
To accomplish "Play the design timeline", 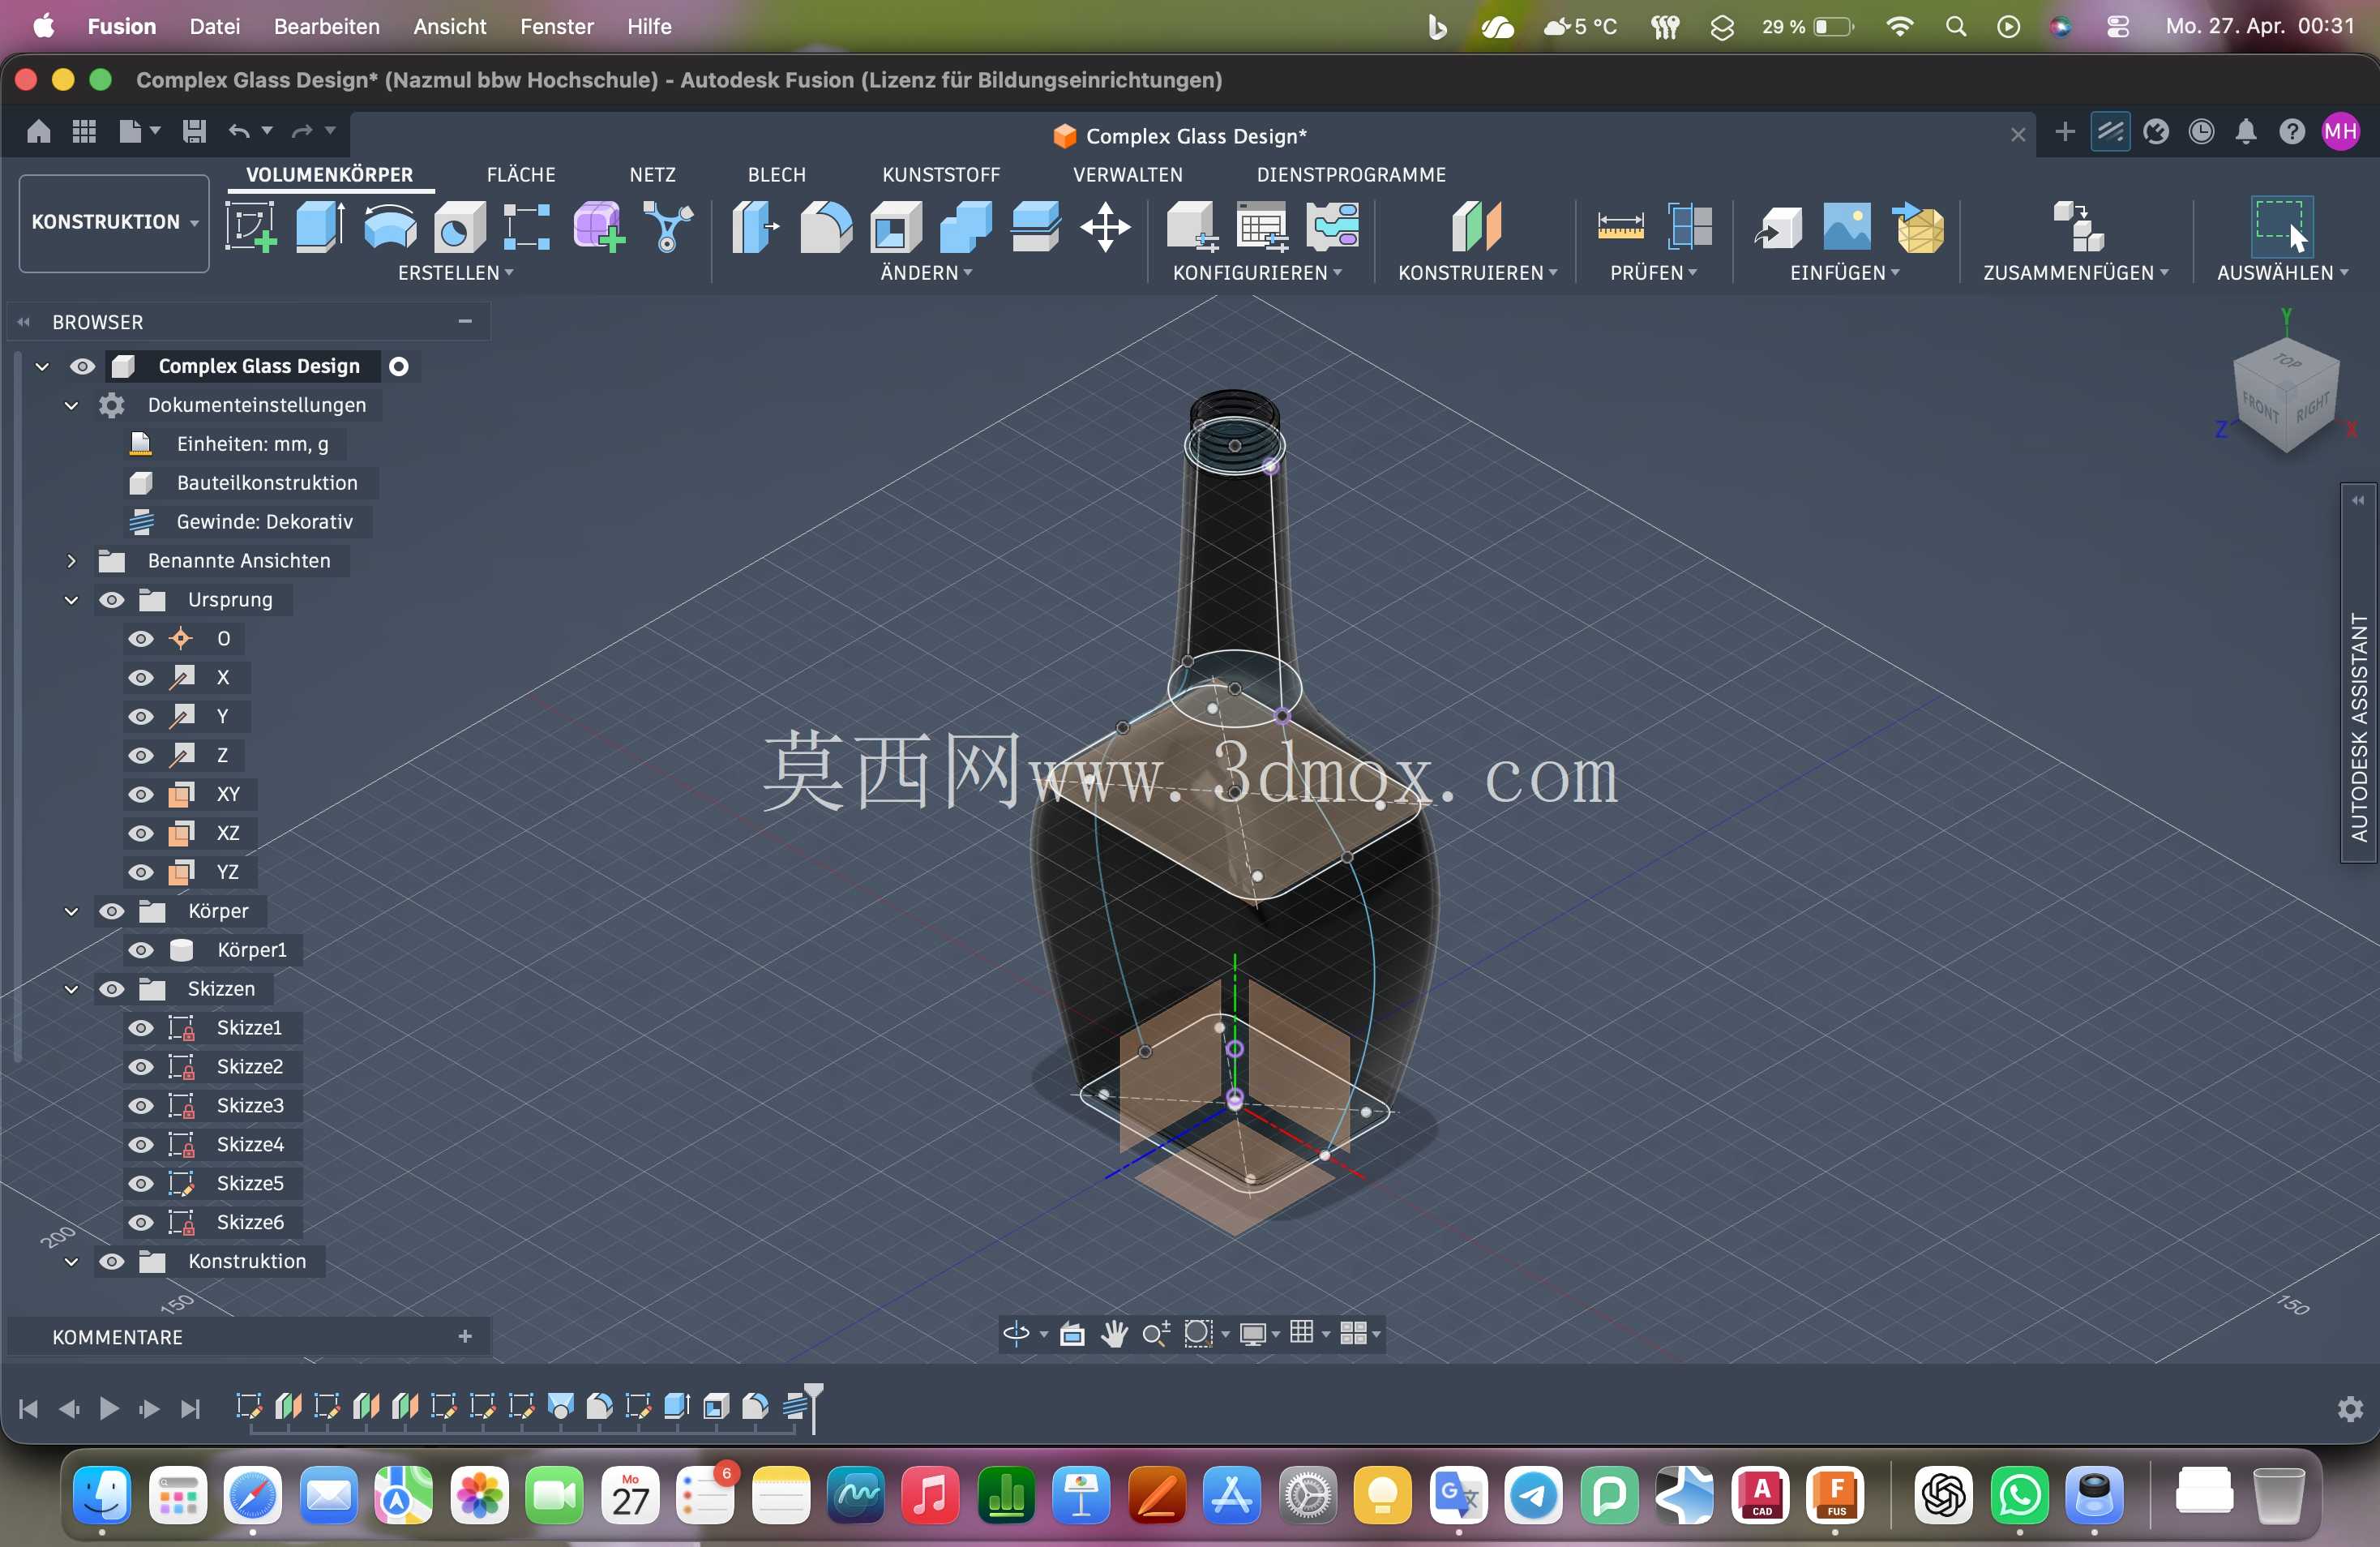I will [x=109, y=1408].
